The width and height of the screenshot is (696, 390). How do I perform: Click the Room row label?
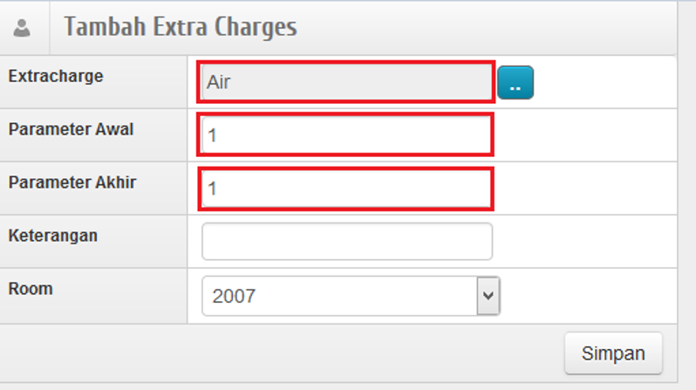pos(31,289)
